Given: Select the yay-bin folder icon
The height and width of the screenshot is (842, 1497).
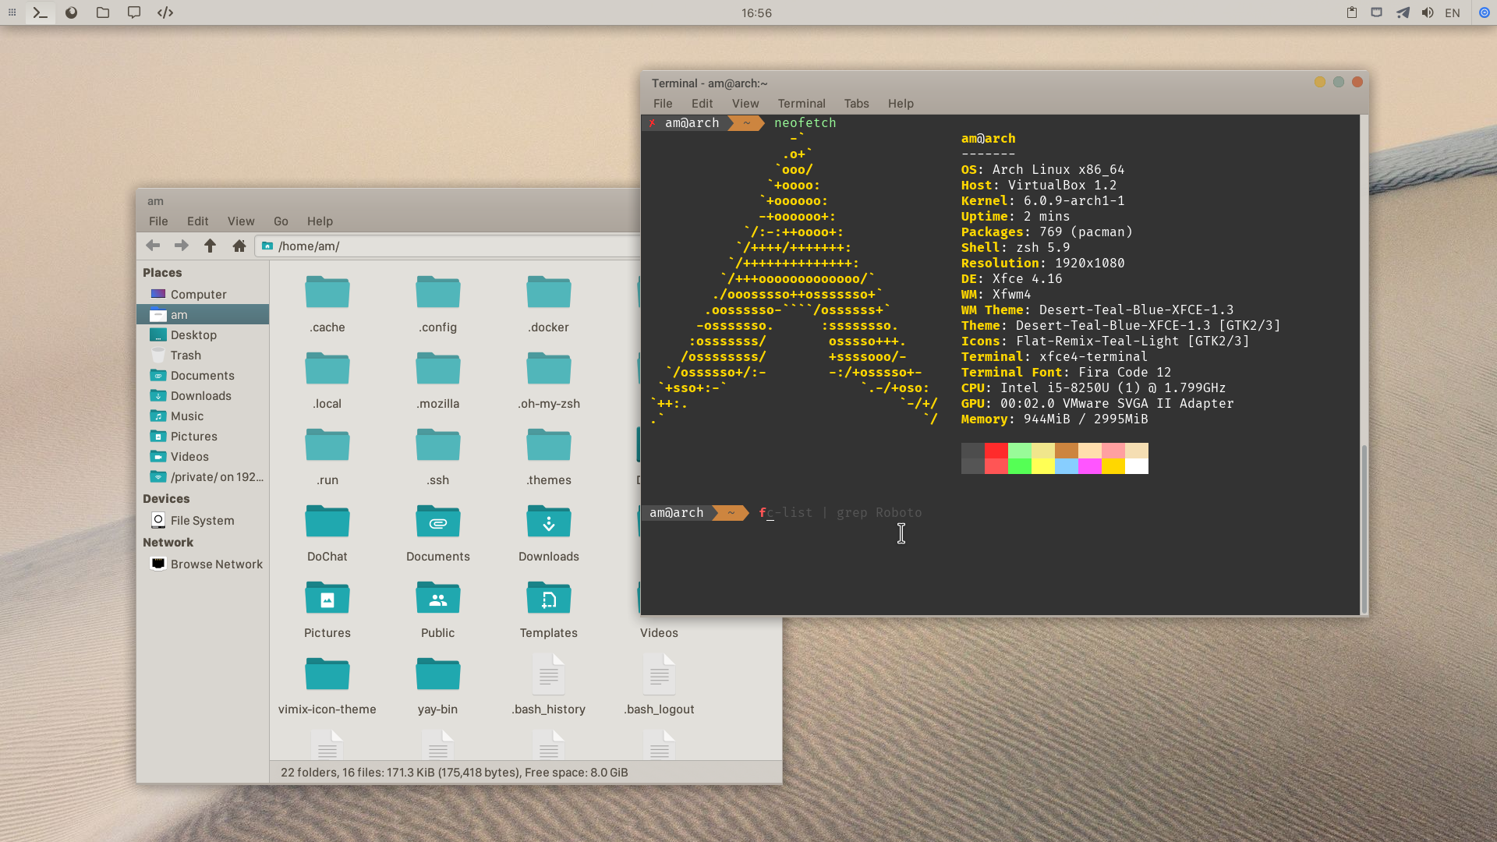Looking at the screenshot, I should [x=438, y=674].
